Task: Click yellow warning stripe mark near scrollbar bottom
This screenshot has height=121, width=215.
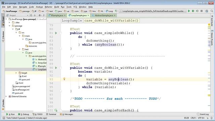Action: (209, 95)
